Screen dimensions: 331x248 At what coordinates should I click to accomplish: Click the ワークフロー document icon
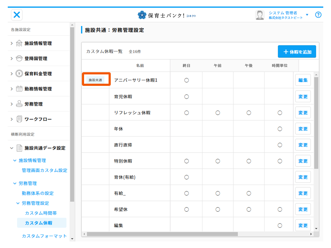[19, 119]
